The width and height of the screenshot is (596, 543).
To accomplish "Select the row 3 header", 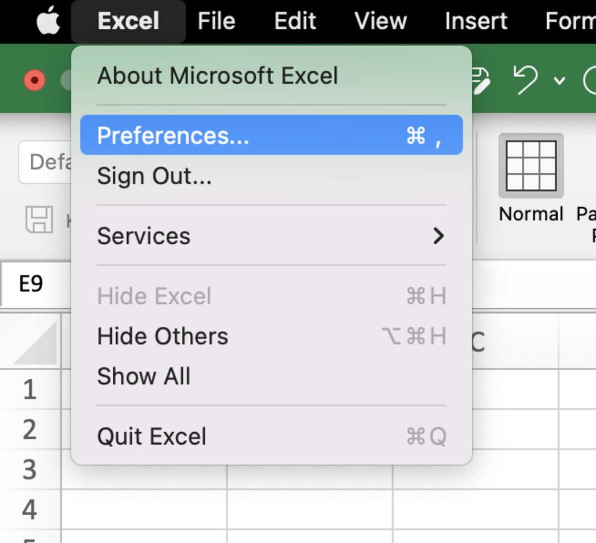I will tap(30, 469).
